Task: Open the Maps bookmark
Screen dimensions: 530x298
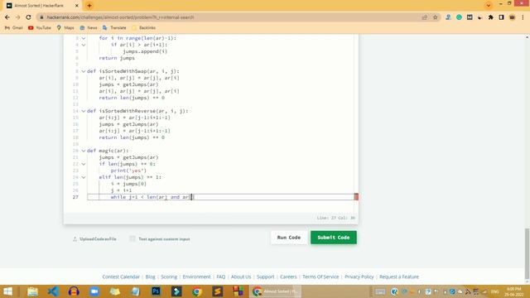Action: pyautogui.click(x=65, y=27)
